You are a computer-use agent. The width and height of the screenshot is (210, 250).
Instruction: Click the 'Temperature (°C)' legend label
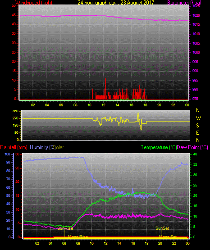(159, 147)
